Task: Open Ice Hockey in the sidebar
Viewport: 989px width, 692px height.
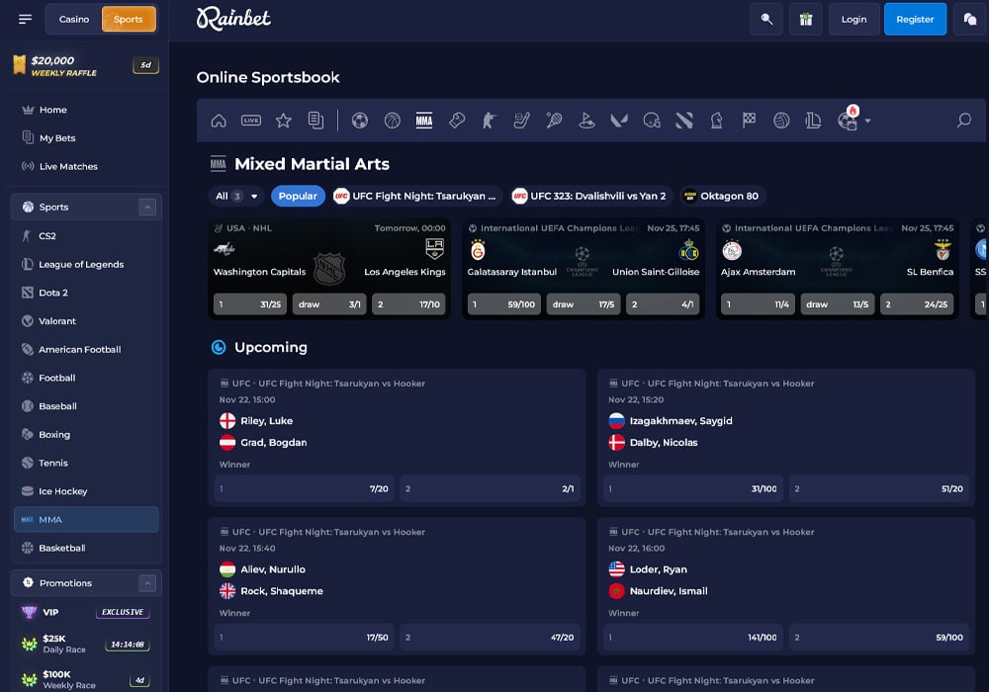Action: click(62, 491)
